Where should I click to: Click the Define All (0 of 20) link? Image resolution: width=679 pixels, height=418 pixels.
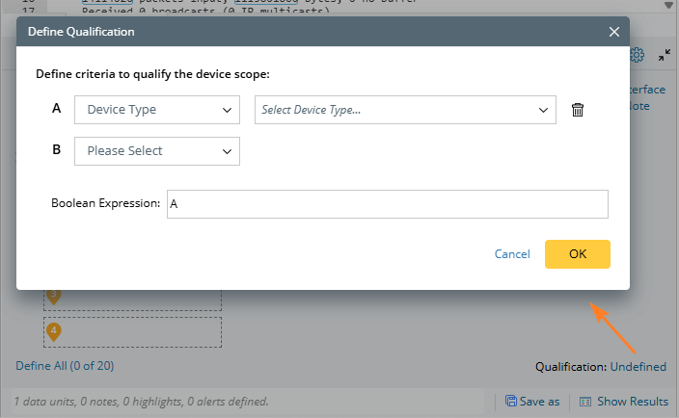pyautogui.click(x=65, y=365)
